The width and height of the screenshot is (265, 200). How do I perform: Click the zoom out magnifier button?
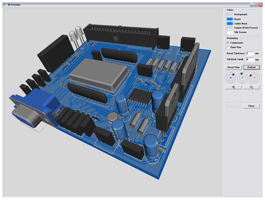click(x=251, y=87)
